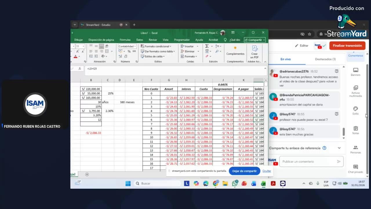Image resolution: width=371 pixels, height=209 pixels.
Task: Open the ¿Qué des tell-me search
Action: pos(232,40)
